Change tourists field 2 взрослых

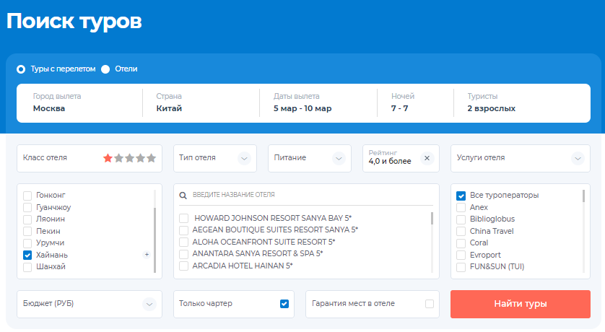(522, 103)
